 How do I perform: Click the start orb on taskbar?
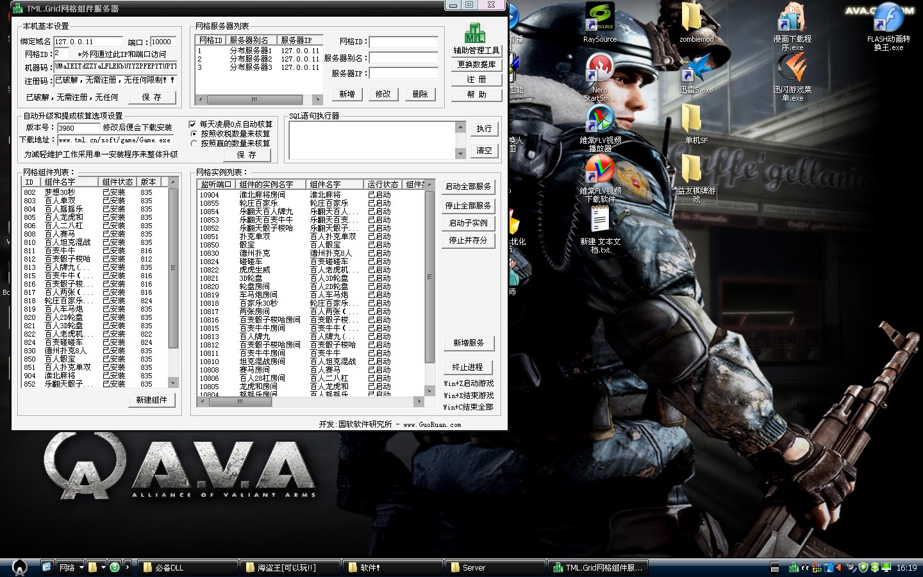point(19,566)
